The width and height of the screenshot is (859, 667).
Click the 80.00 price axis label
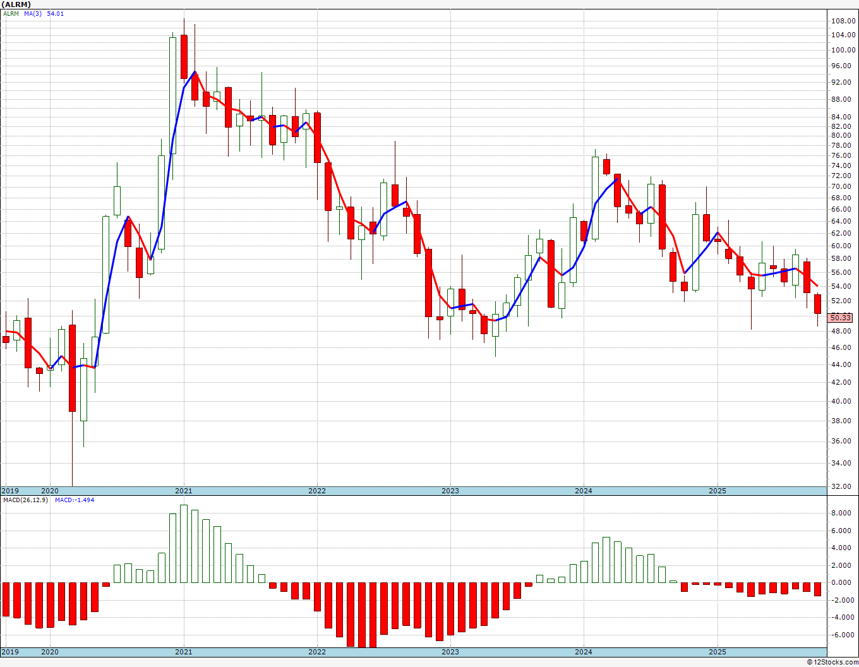point(843,135)
